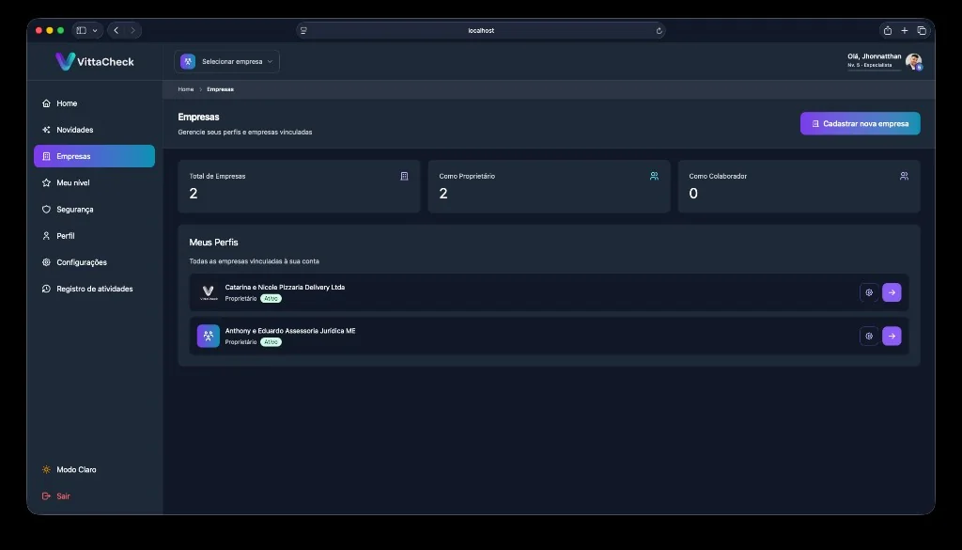Open the Perfil page
962x550 pixels.
(94, 236)
